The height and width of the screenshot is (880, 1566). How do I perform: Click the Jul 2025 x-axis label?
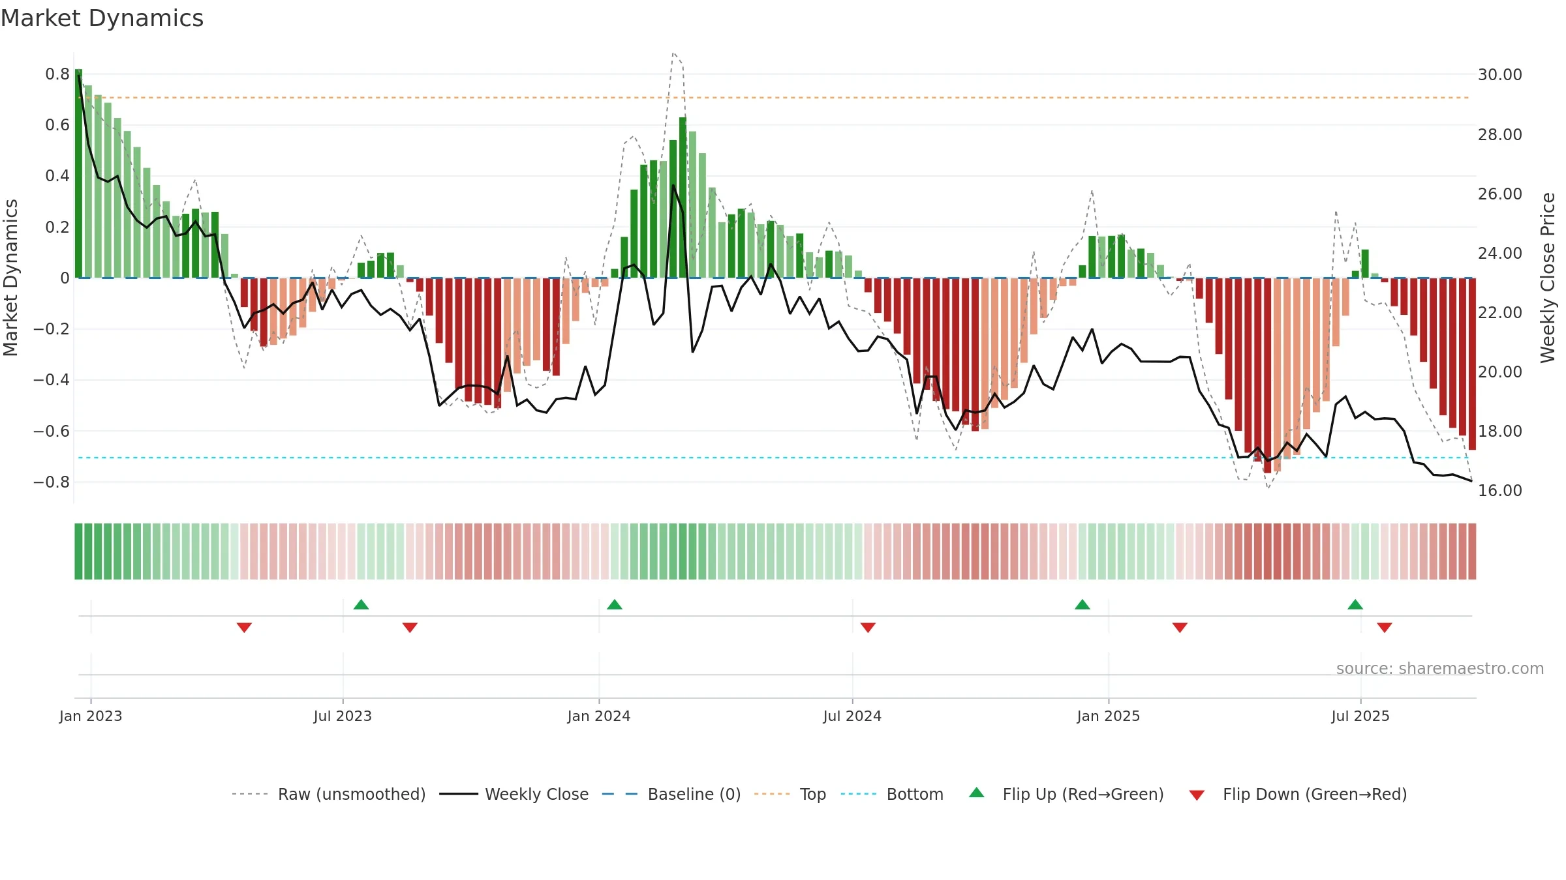(1360, 716)
